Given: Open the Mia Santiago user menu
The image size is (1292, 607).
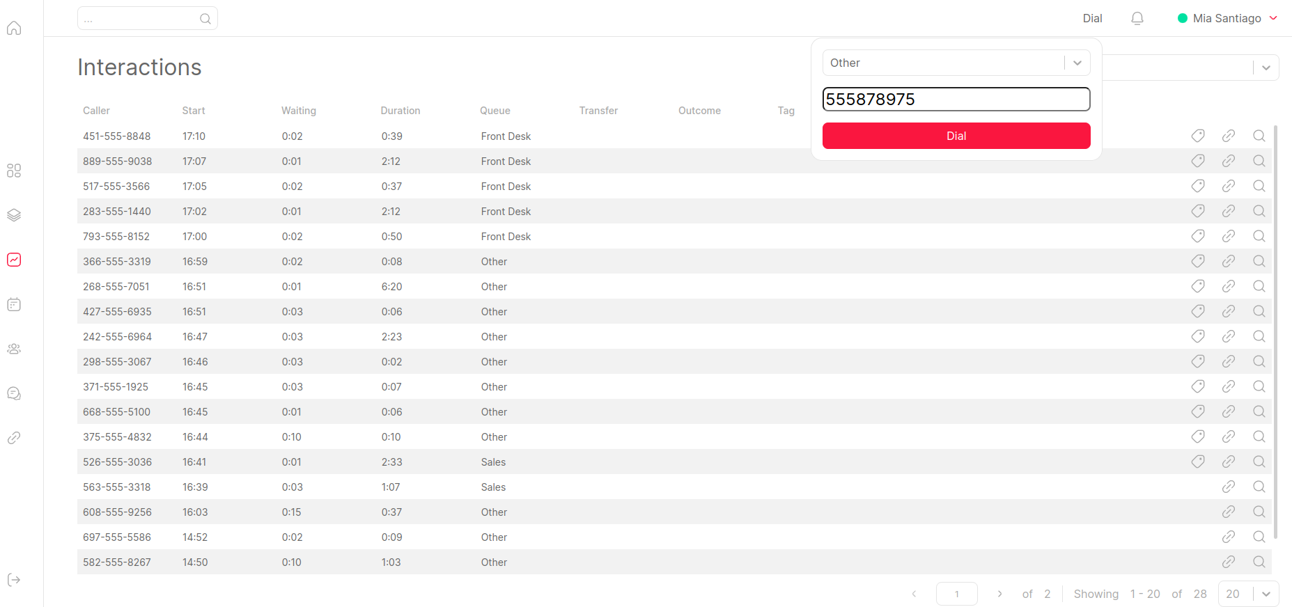Looking at the screenshot, I should coord(1228,18).
